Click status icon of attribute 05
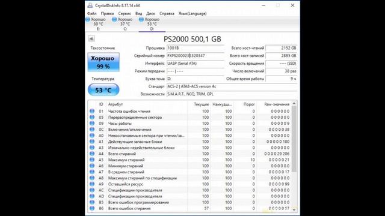 92,117
